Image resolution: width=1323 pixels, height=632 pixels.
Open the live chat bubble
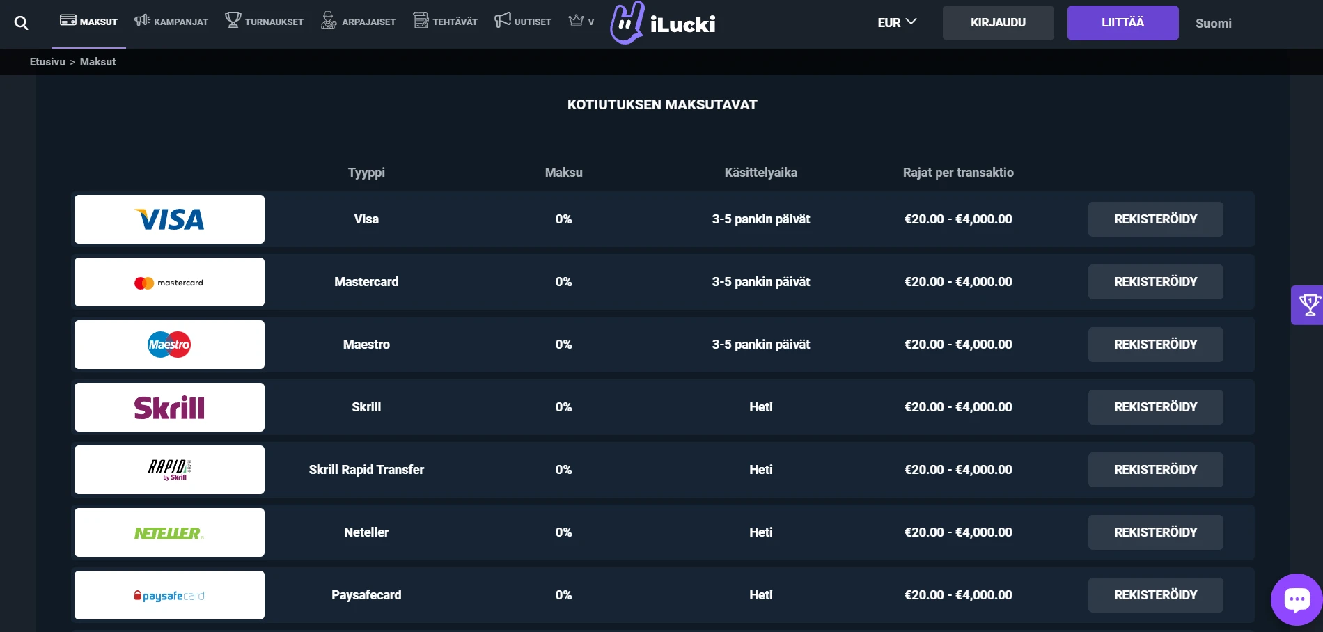pyautogui.click(x=1297, y=599)
